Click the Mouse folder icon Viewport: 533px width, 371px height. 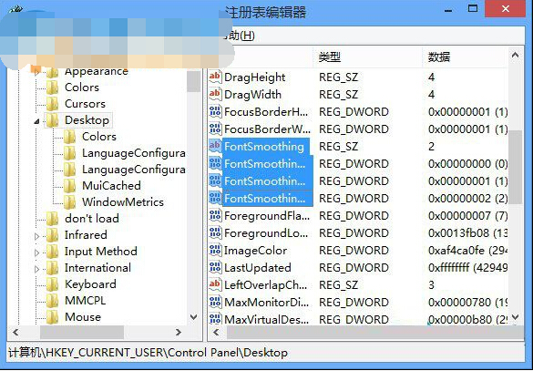tap(53, 317)
